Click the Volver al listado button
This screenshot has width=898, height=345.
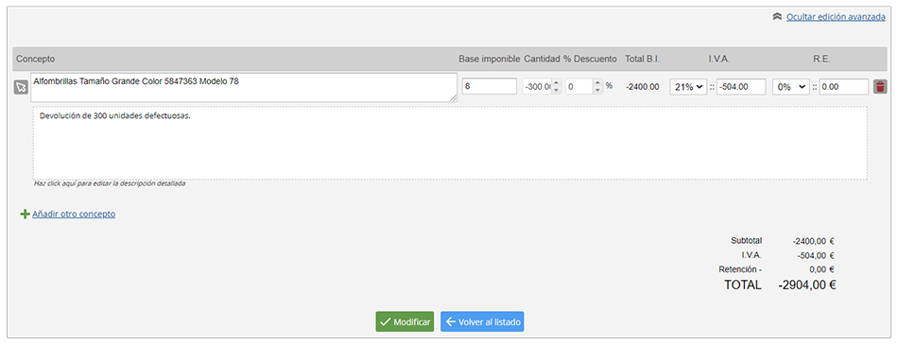482,322
